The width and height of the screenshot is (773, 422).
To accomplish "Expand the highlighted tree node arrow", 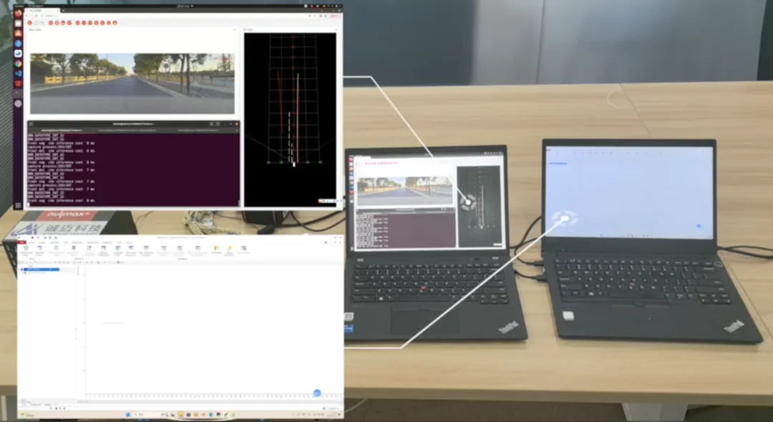I will (x=21, y=270).
